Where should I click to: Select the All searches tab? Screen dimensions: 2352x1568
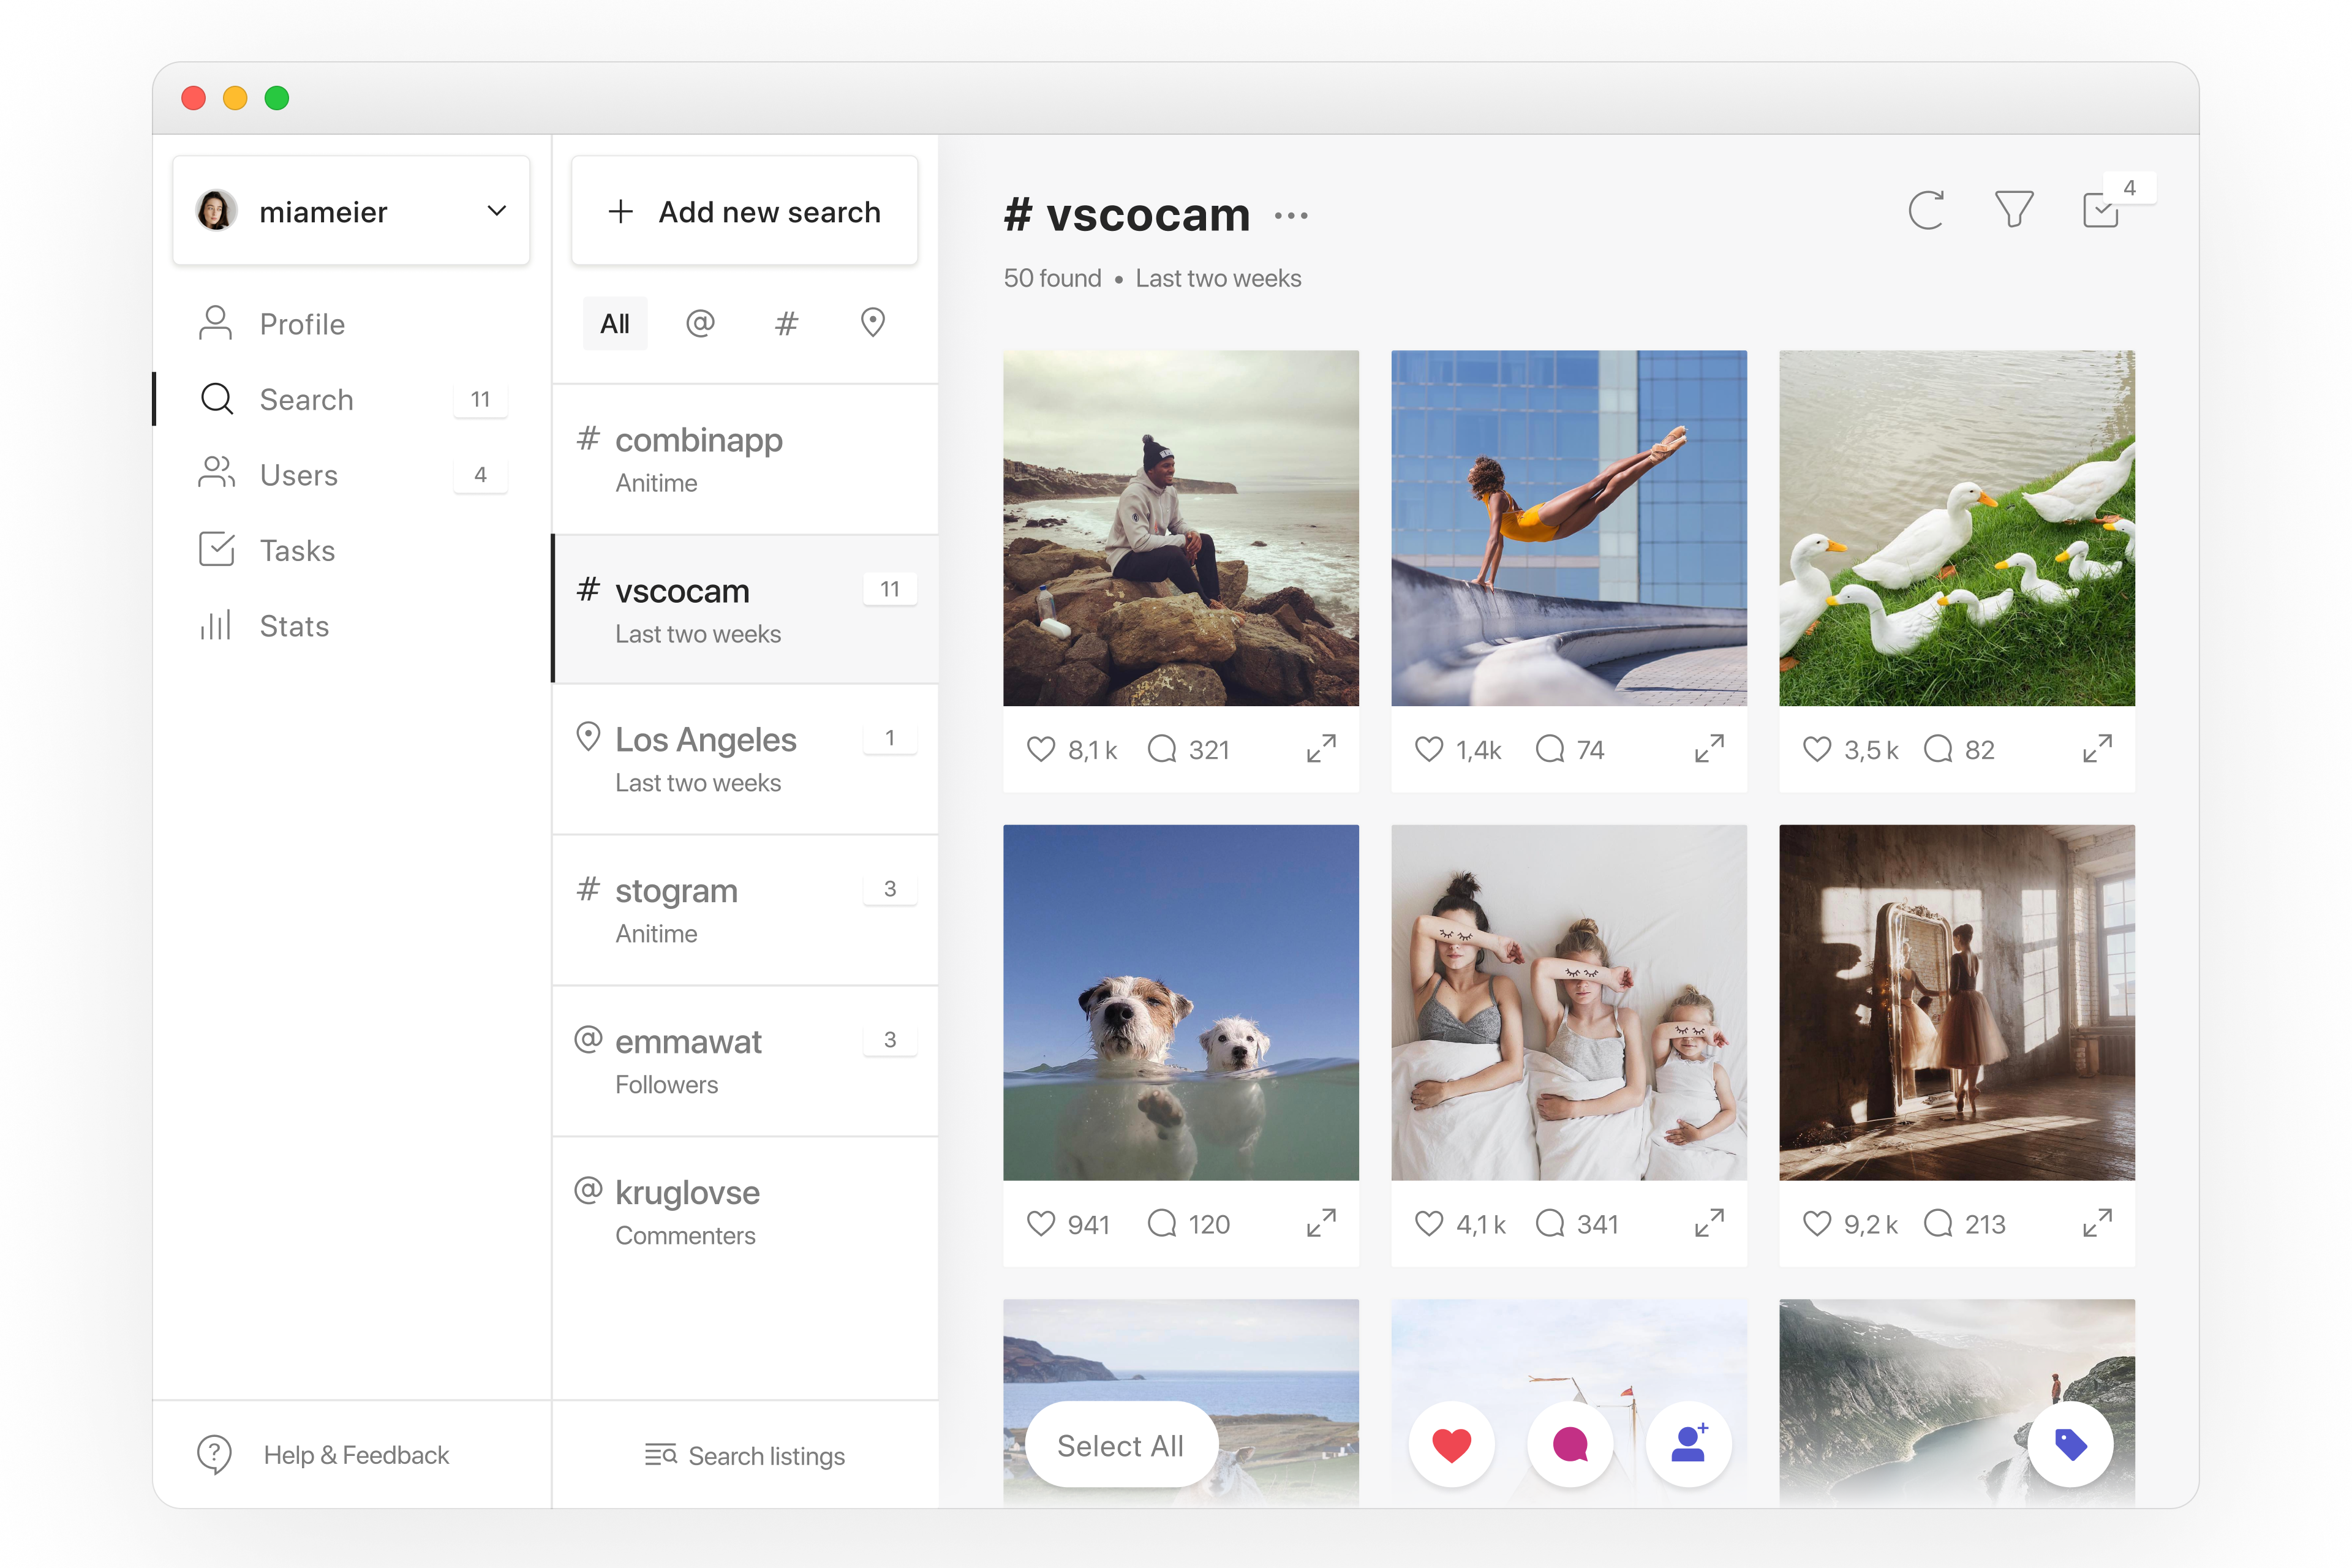coord(615,323)
